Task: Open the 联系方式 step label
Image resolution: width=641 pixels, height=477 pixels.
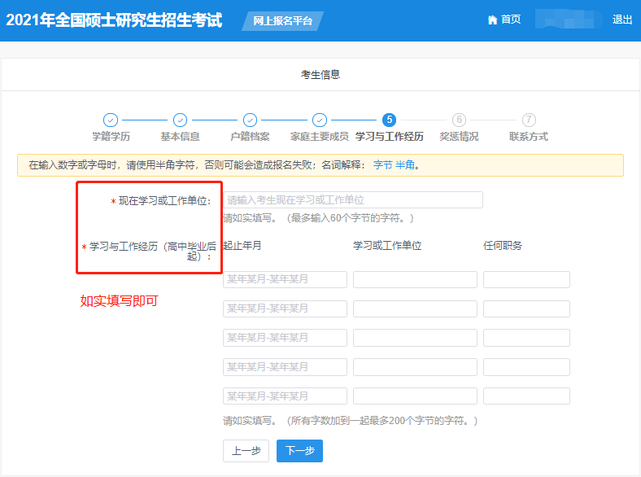Action: [x=529, y=137]
